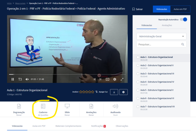Click Salvar text to save course
The width and height of the screenshot is (196, 133).
(139, 9)
